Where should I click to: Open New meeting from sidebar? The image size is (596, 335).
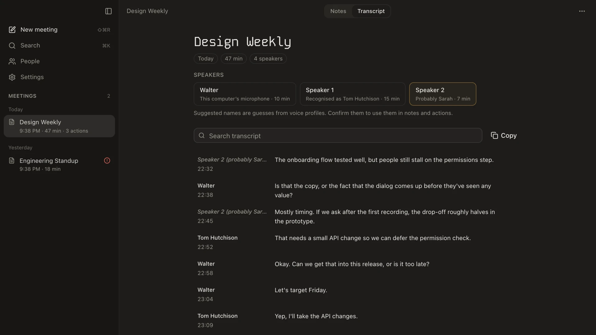[x=59, y=30]
